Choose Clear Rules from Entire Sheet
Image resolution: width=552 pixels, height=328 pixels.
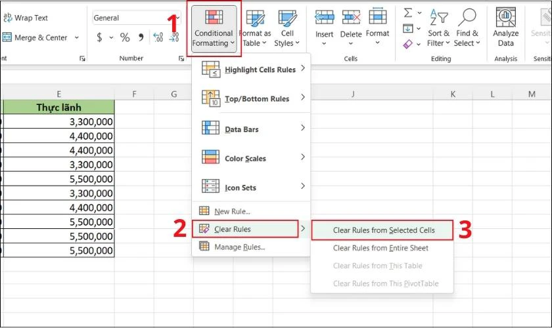click(380, 248)
